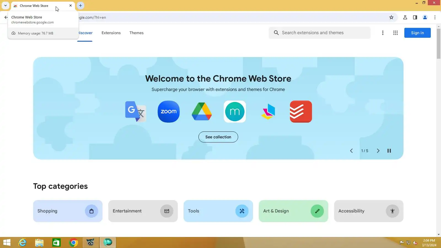
Task: Click the '1 / 5' slide counter text
Action: [365, 151]
